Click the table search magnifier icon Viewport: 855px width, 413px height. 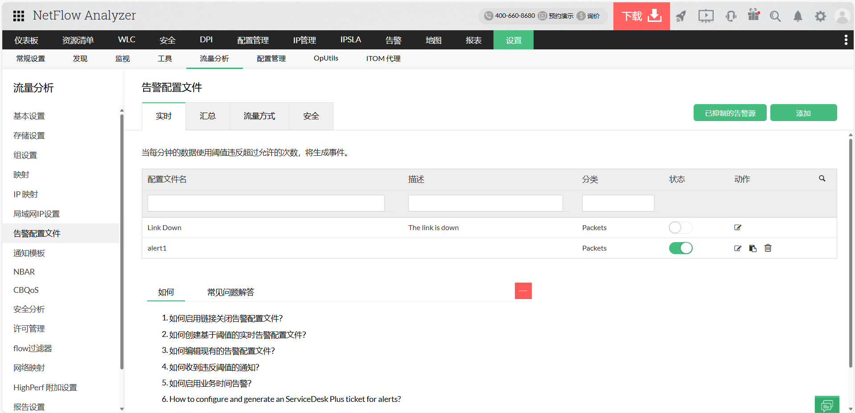coord(822,178)
